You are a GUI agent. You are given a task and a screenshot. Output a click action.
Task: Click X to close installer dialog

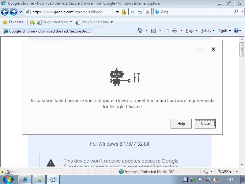213,49
